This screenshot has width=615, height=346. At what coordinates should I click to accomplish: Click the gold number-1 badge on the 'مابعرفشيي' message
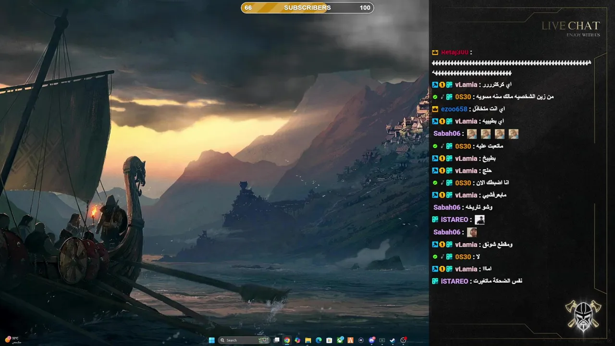[442, 195]
